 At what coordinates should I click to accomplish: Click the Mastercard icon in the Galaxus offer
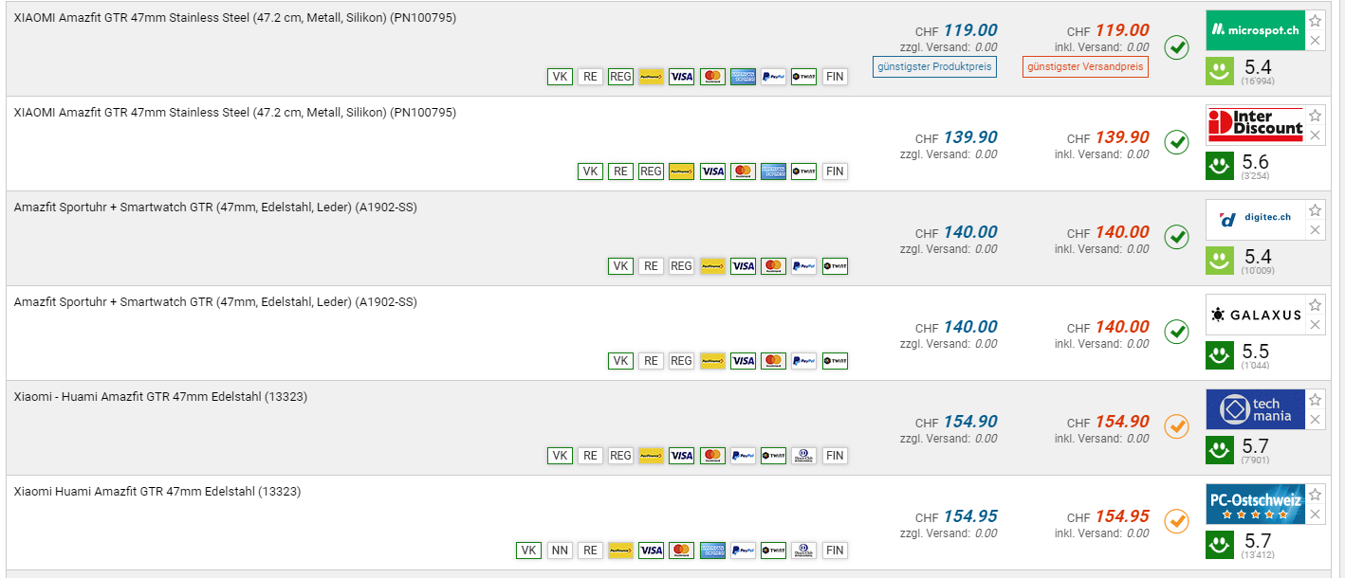(773, 361)
